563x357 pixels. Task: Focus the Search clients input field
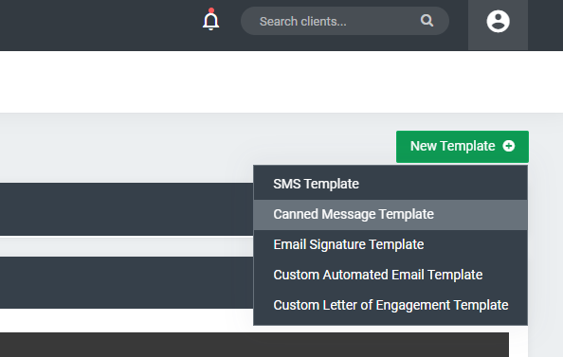pos(345,21)
